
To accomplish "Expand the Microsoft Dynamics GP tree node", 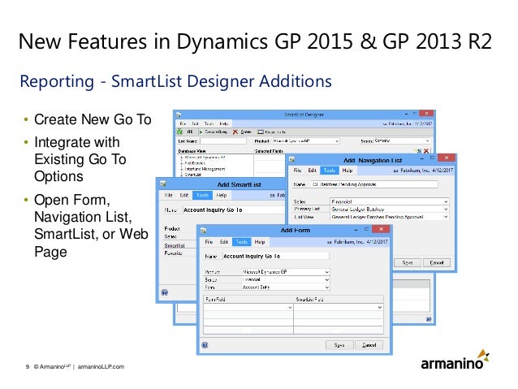I will [x=182, y=158].
